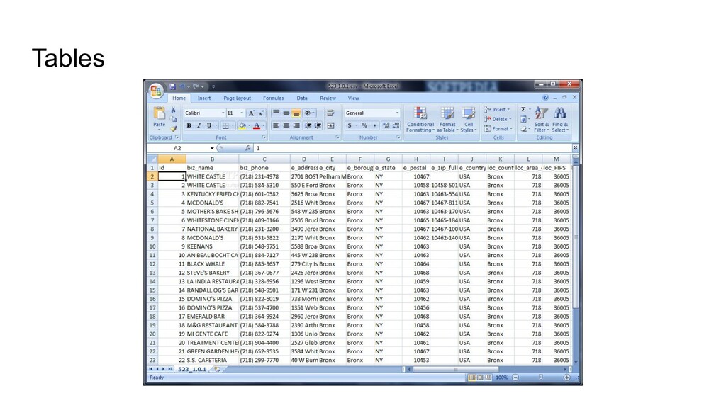
Task: Click the insert function fx icon
Action: [247, 148]
